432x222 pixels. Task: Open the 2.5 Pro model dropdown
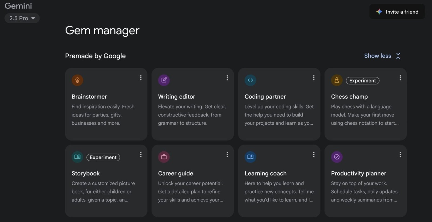coord(22,18)
